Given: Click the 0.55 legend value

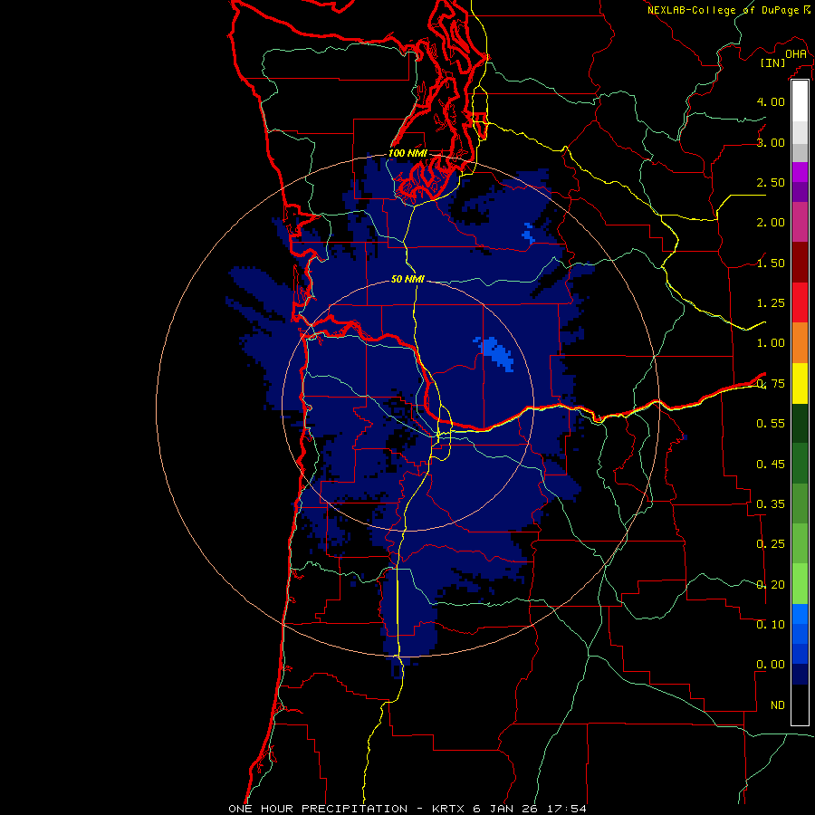Looking at the screenshot, I should [771, 424].
